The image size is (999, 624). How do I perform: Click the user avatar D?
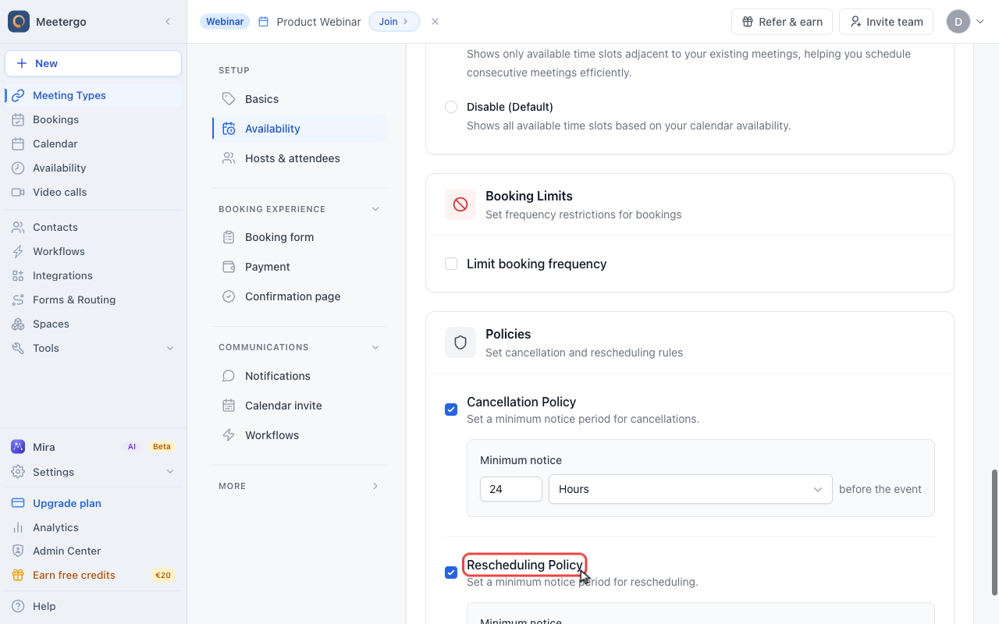pos(958,22)
